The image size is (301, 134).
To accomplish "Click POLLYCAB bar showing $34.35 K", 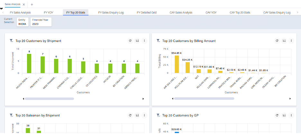I will 187,68.
